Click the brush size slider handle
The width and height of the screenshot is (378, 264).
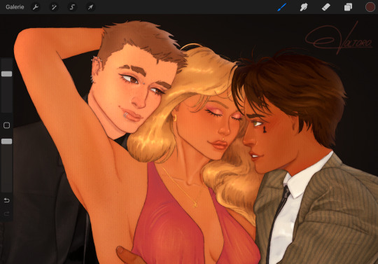pos(6,74)
